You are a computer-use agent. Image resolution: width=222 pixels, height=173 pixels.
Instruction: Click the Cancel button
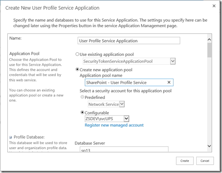pos(205,161)
